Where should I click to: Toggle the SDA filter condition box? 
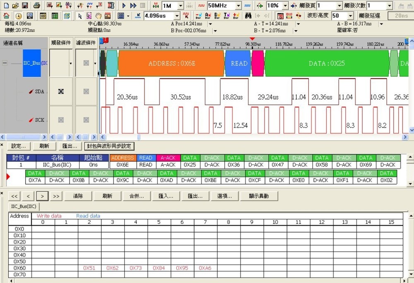tap(86, 91)
